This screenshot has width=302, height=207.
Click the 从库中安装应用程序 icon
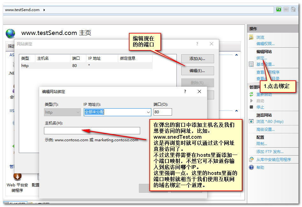tap(251, 159)
